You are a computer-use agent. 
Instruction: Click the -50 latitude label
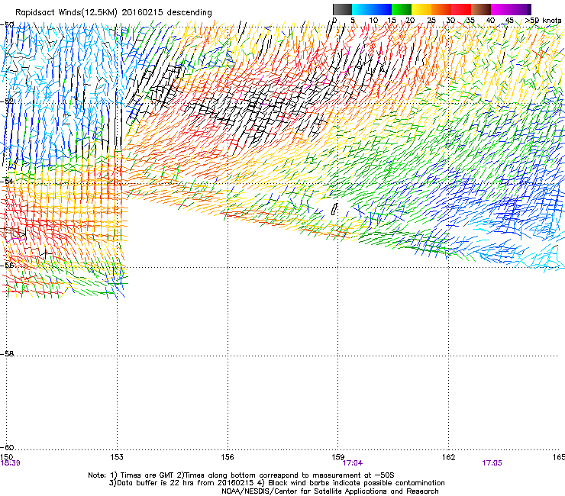pyautogui.click(x=7, y=25)
